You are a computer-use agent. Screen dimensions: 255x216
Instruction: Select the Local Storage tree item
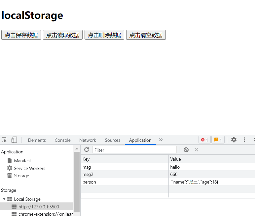click(27, 199)
